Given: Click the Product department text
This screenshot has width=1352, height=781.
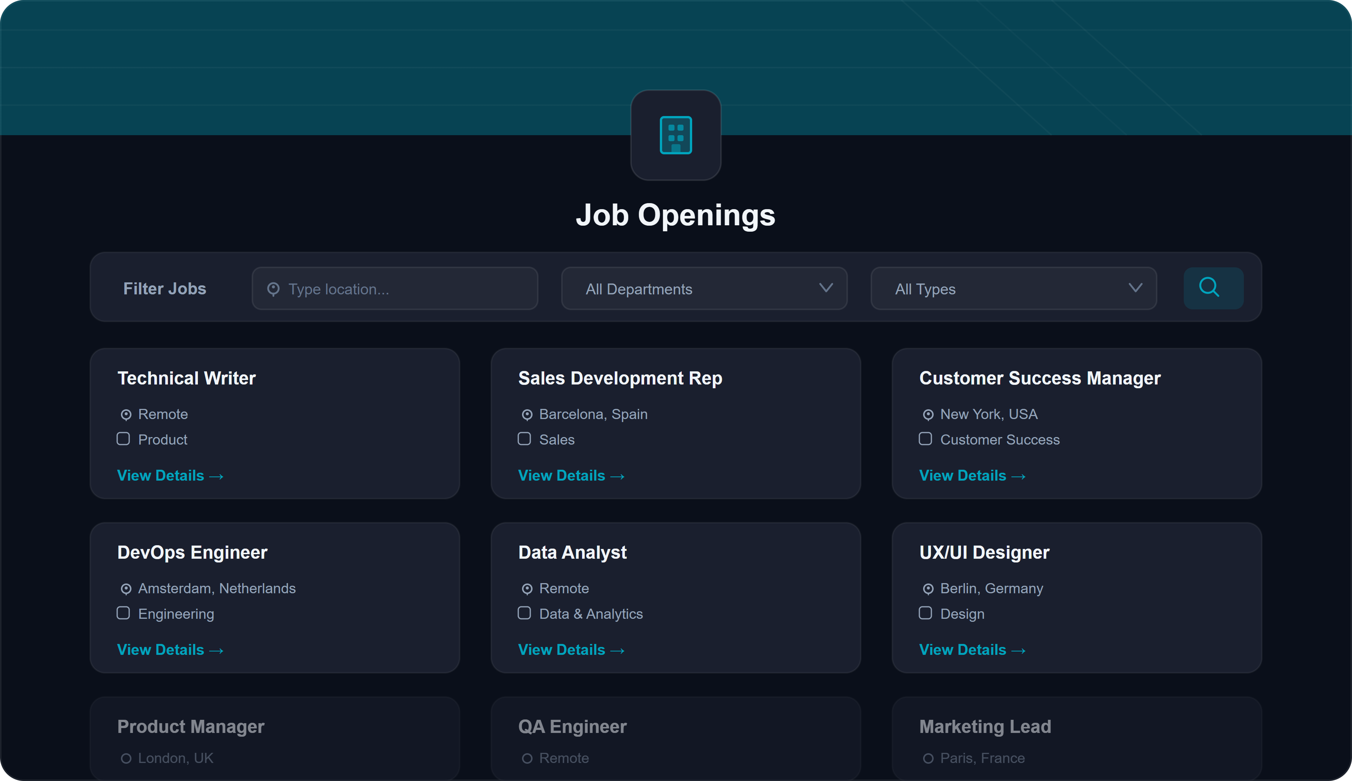Looking at the screenshot, I should [163, 440].
